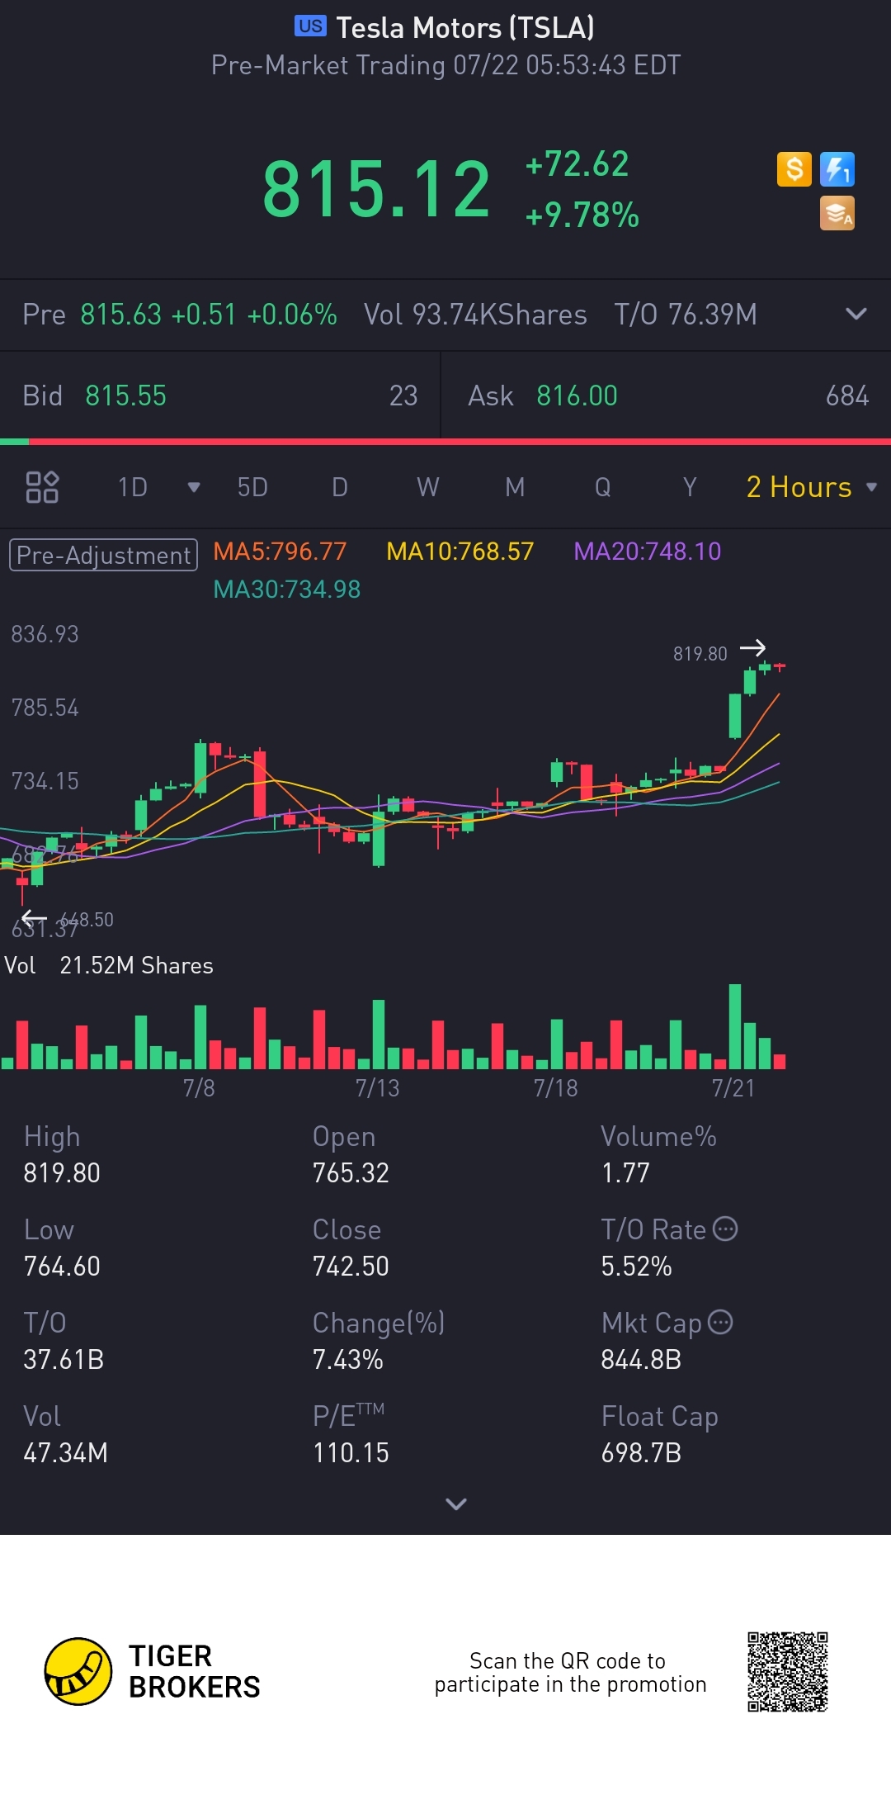Screen dimensions: 891x1809
Task: Tap the right arrow by 819.80
Action: [x=752, y=648]
